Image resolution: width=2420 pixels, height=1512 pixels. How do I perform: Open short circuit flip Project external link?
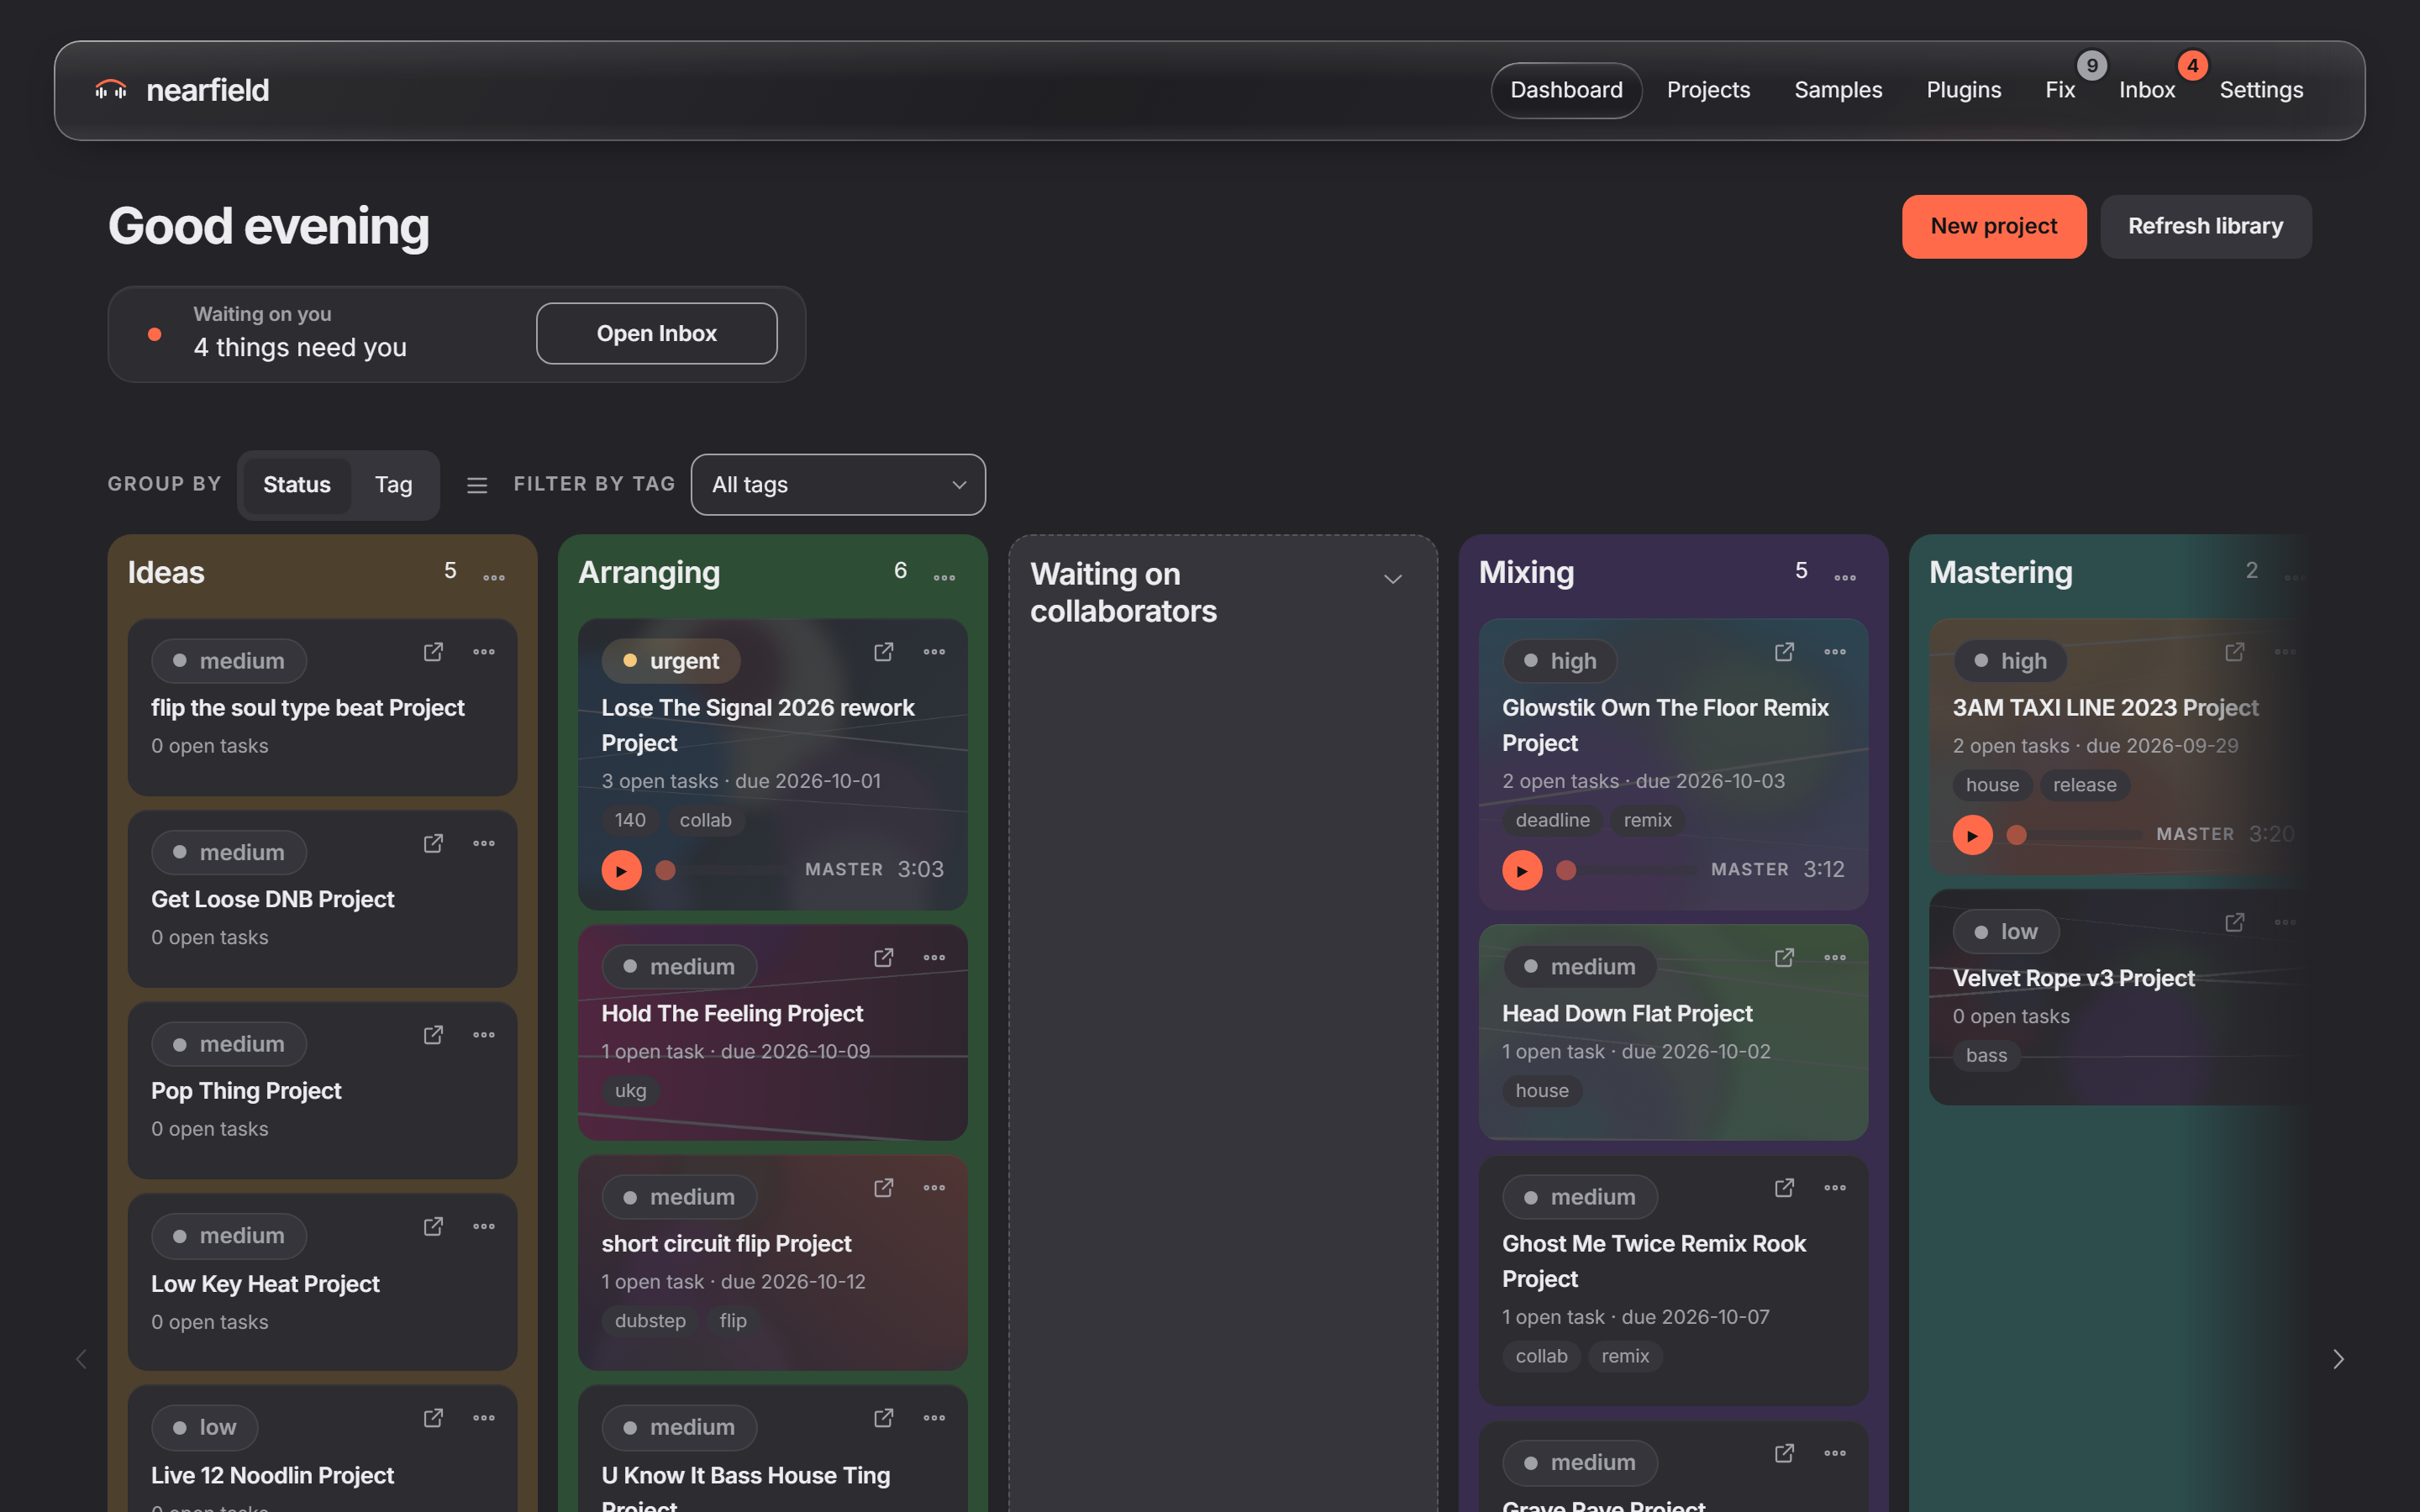883,1188
